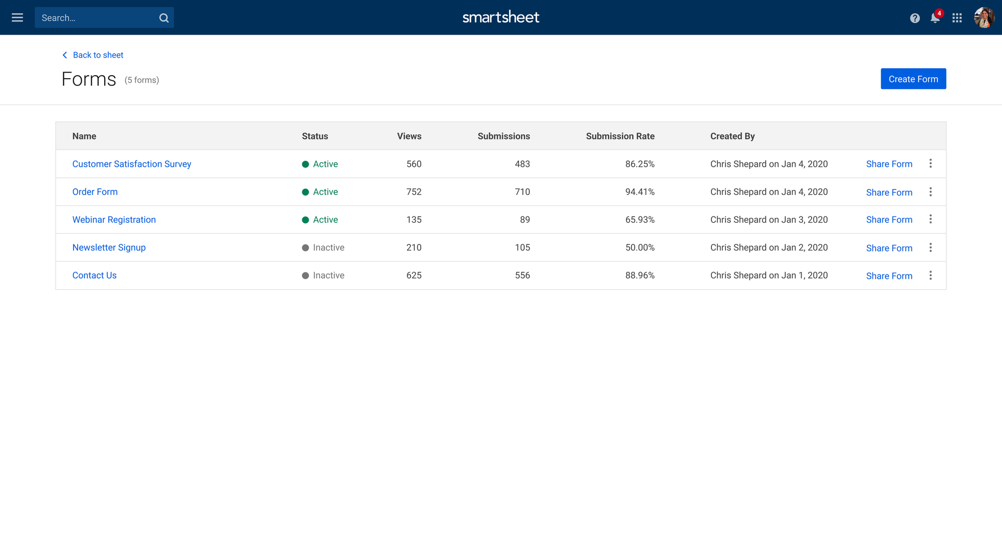The width and height of the screenshot is (1002, 547).
Task: Open the hamburger navigation menu
Action: 18,18
